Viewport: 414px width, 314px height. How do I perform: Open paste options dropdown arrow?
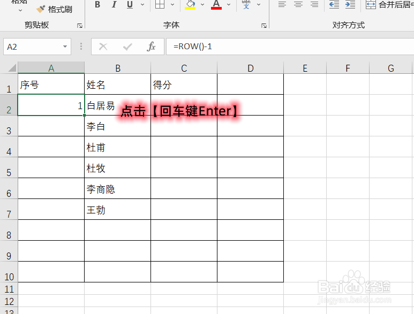20,11
